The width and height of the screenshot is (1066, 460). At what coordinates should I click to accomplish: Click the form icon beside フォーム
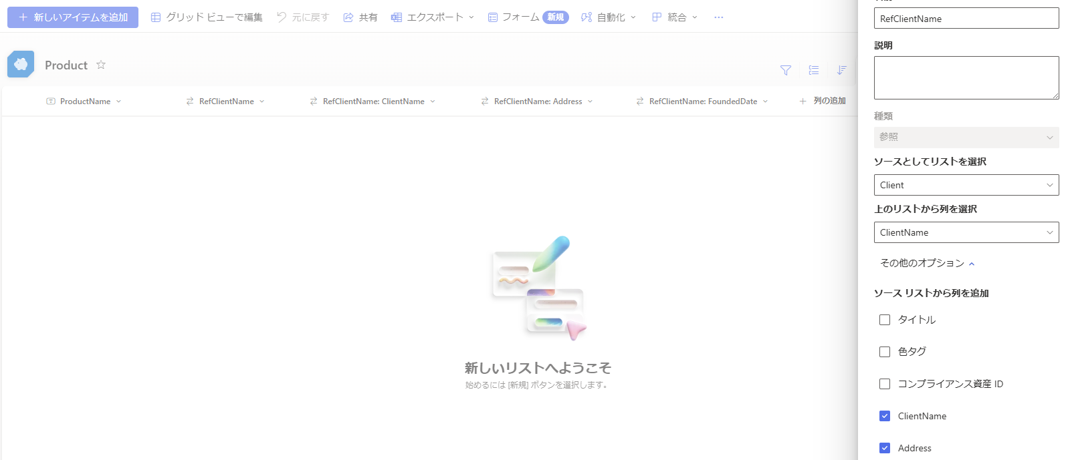pyautogui.click(x=493, y=17)
